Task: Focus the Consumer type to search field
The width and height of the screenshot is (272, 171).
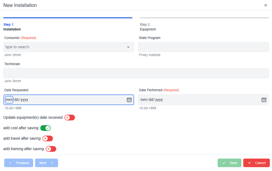Action: tap(69, 47)
